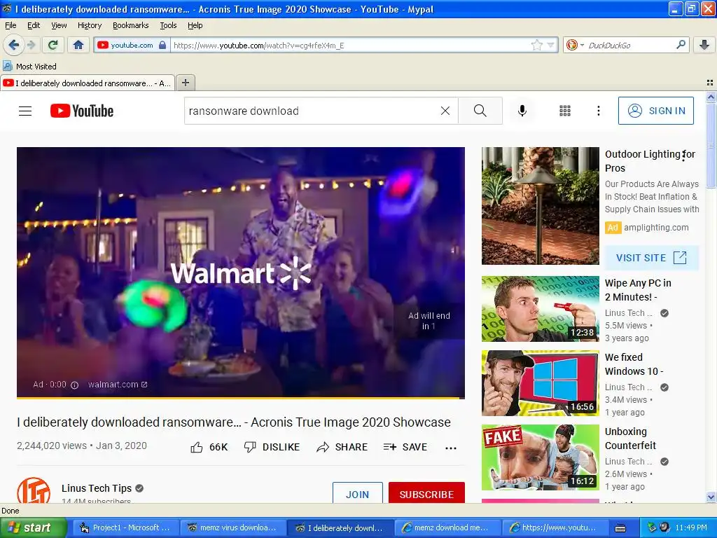This screenshot has height=538, width=717.
Task: Click VISIT SITE for amplighting.com
Action: pos(652,258)
